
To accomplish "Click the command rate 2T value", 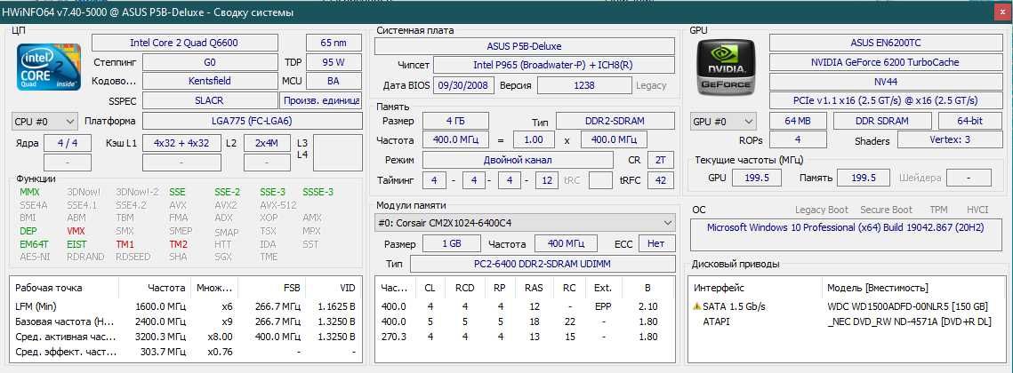I will tap(660, 160).
